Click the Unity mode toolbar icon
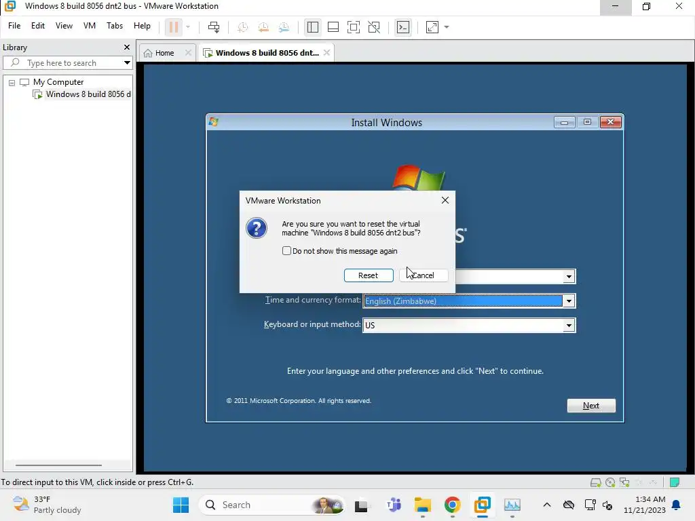The height and width of the screenshot is (521, 695). [374, 27]
